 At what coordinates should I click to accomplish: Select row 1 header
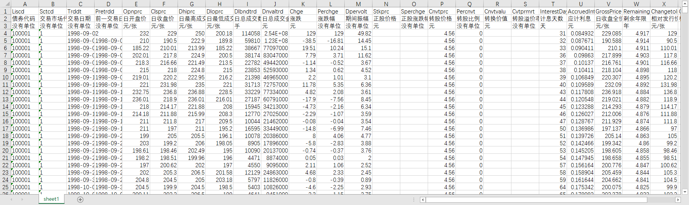point(5,12)
